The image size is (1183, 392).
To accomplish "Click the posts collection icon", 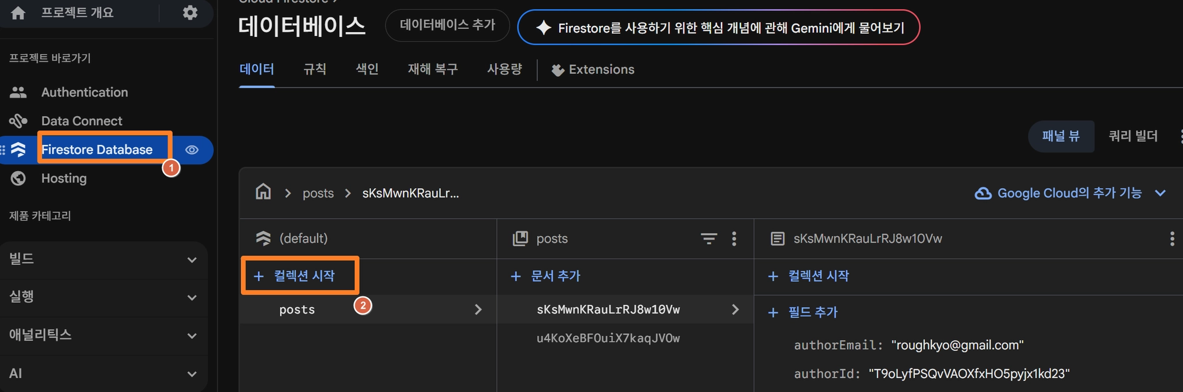I will [520, 238].
